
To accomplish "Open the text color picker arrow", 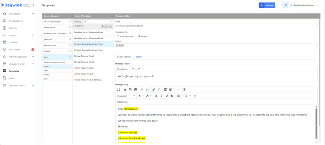I will 143,96.
